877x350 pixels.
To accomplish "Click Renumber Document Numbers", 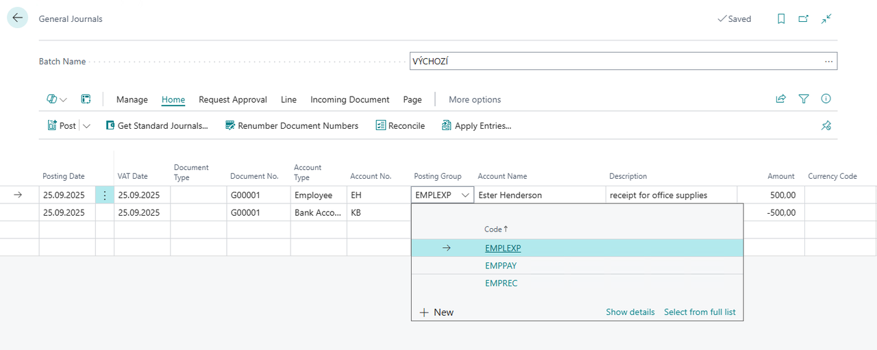I will click(292, 126).
